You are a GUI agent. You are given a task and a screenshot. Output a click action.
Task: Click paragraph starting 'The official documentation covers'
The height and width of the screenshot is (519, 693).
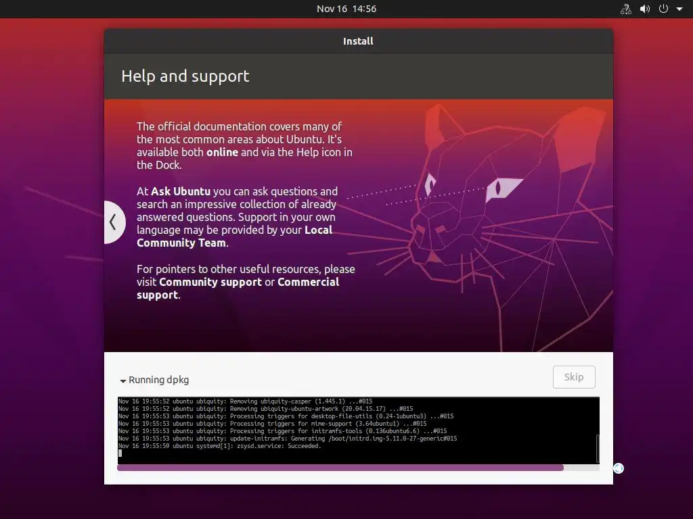click(244, 146)
